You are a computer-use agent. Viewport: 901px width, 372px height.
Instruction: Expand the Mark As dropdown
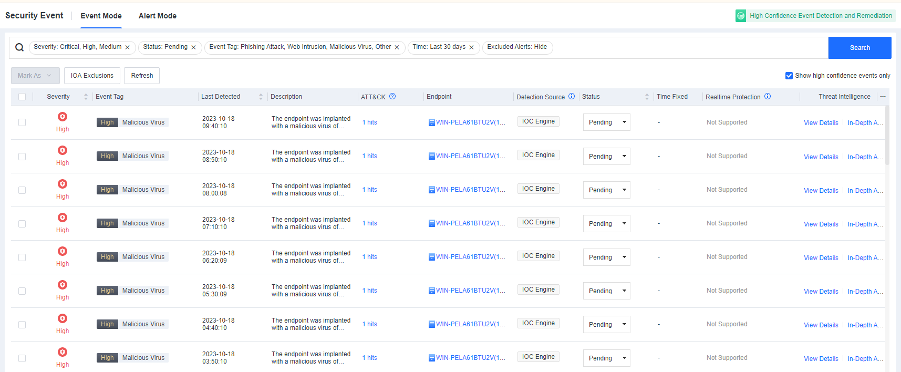tap(35, 76)
